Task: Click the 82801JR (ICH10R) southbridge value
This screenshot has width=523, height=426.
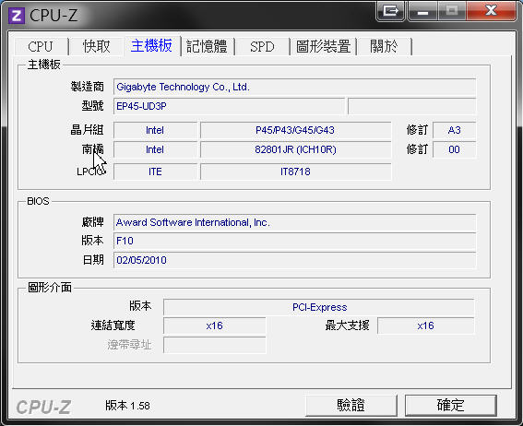Action: (x=295, y=149)
